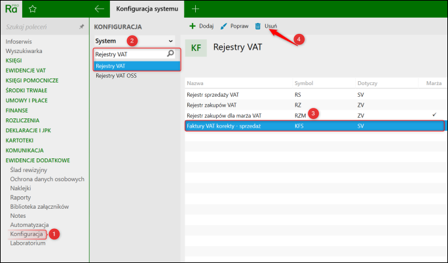Click the Dodaj button label
448x263 pixels.
[206, 26]
